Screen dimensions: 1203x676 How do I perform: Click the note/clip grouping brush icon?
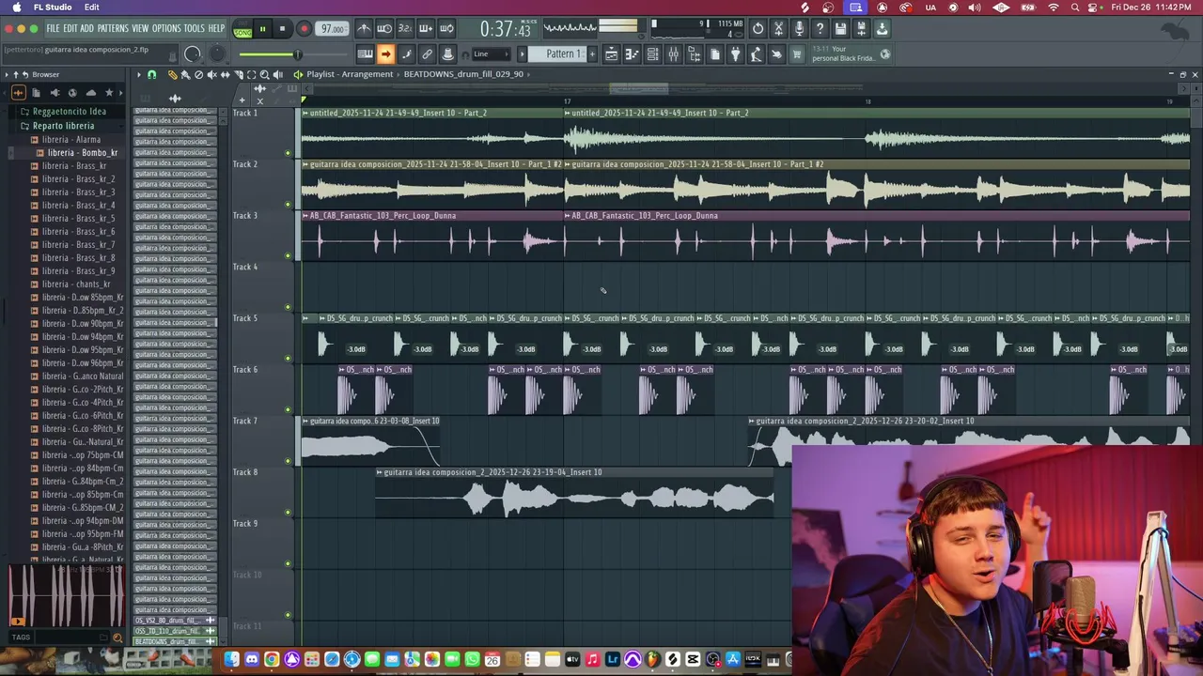(406, 54)
